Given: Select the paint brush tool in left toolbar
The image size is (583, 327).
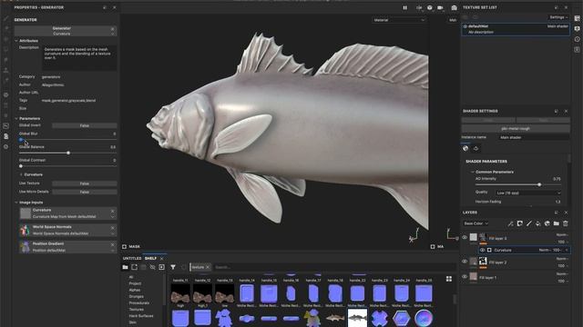Looking at the screenshot, I should [x=6, y=18].
